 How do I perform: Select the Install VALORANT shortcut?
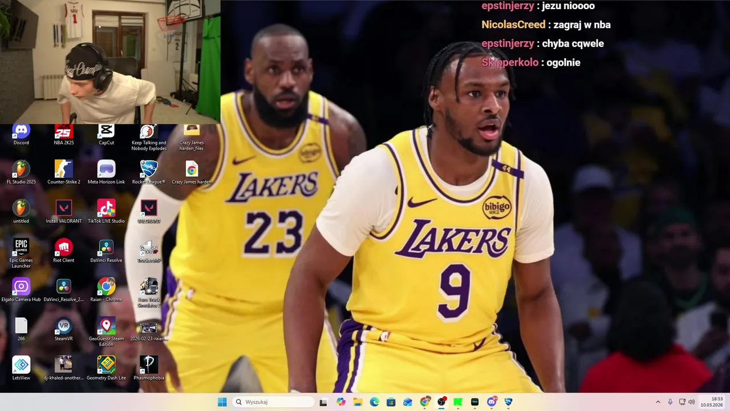[63, 211]
